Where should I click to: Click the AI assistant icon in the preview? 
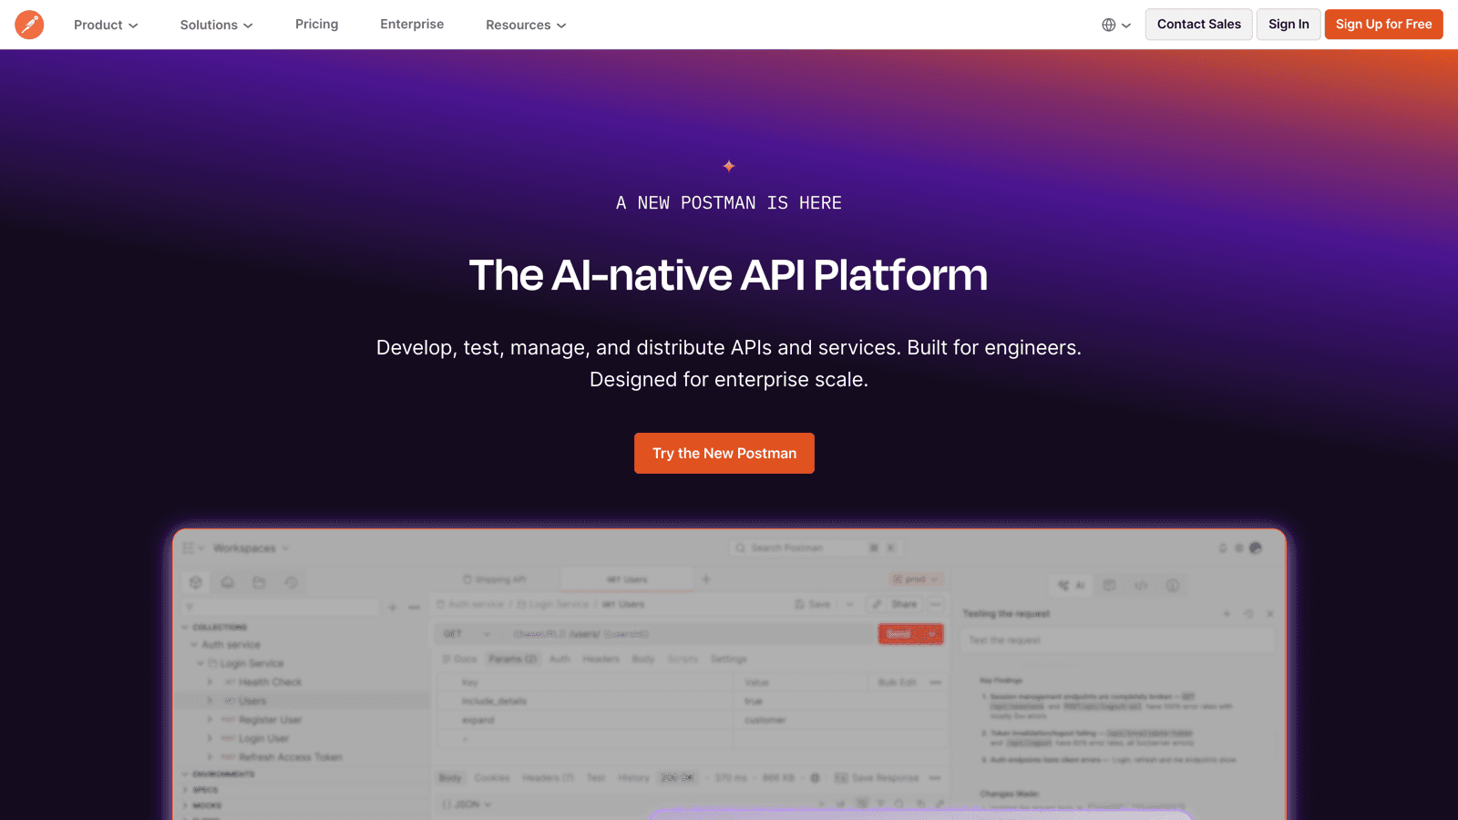(x=1072, y=585)
